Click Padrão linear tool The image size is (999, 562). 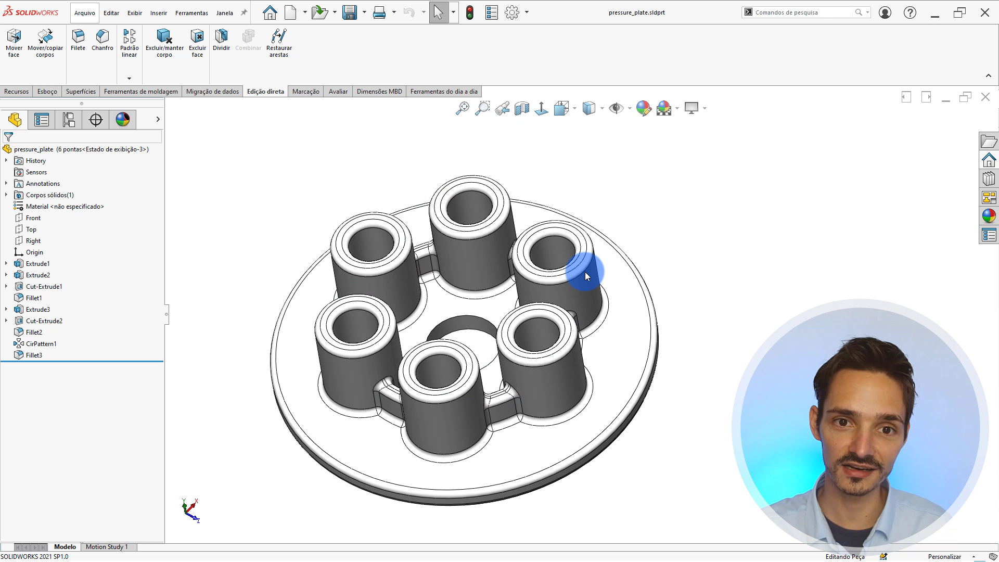coord(129,43)
